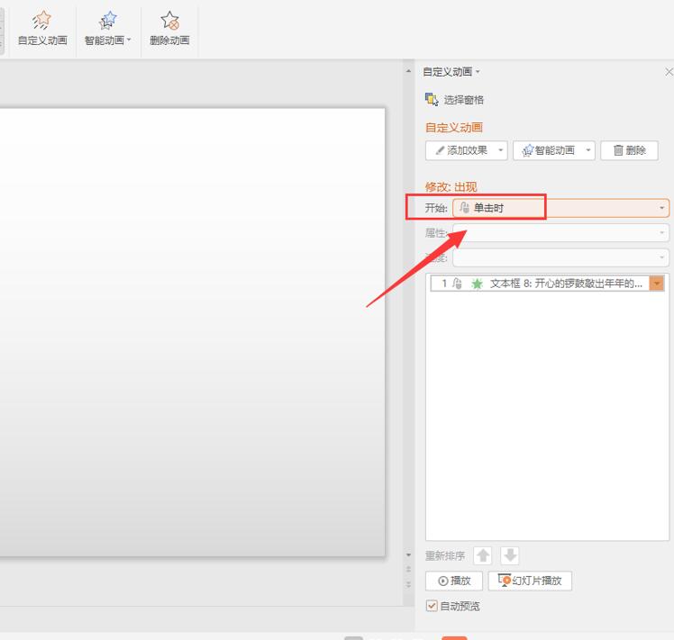Image resolution: width=674 pixels, height=640 pixels.
Task: Click Delete Animation (删除动画) in the toolbar
Action: 169,29
